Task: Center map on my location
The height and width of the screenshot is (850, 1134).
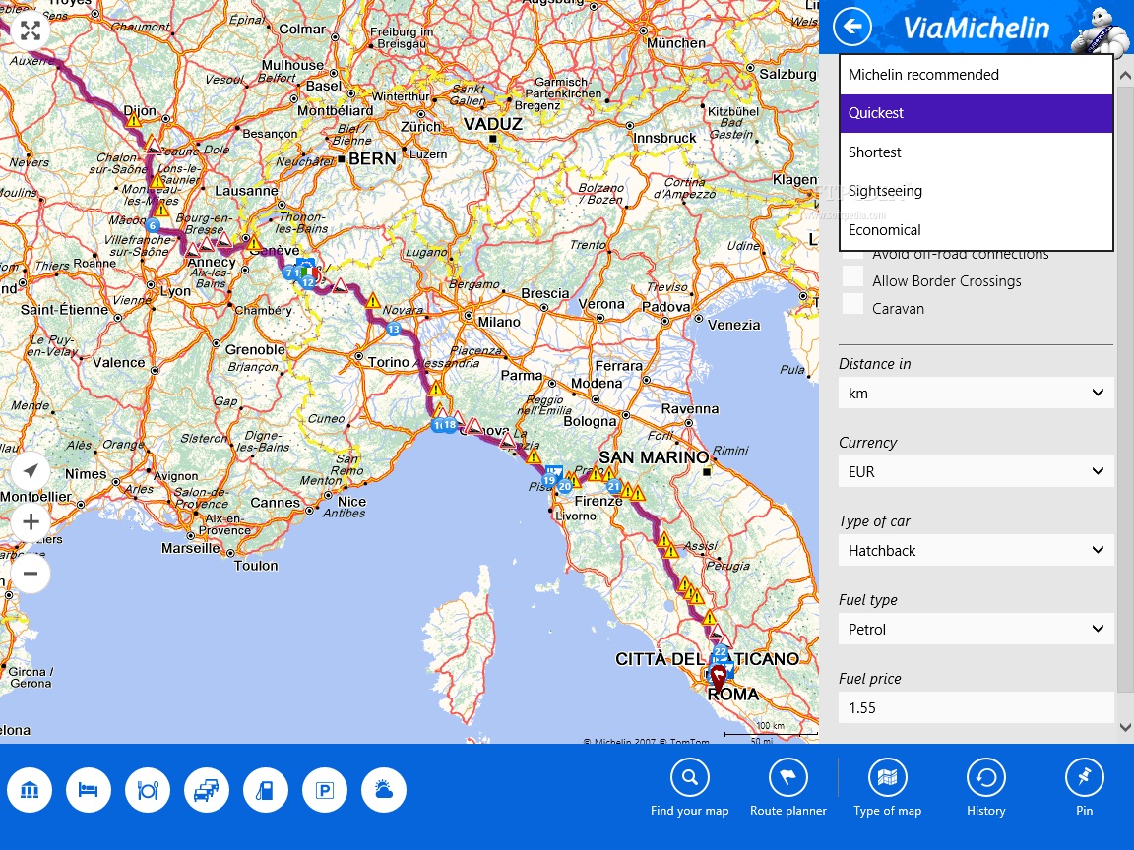Action: (x=31, y=471)
